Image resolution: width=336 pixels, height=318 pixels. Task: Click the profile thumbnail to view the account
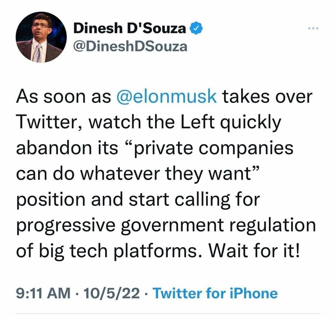click(x=40, y=37)
